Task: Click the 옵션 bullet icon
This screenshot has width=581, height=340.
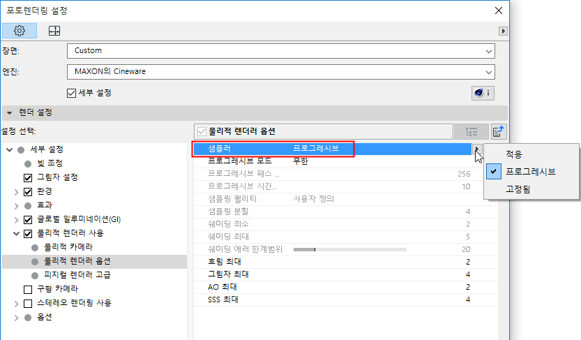Action: pyautogui.click(x=28, y=318)
